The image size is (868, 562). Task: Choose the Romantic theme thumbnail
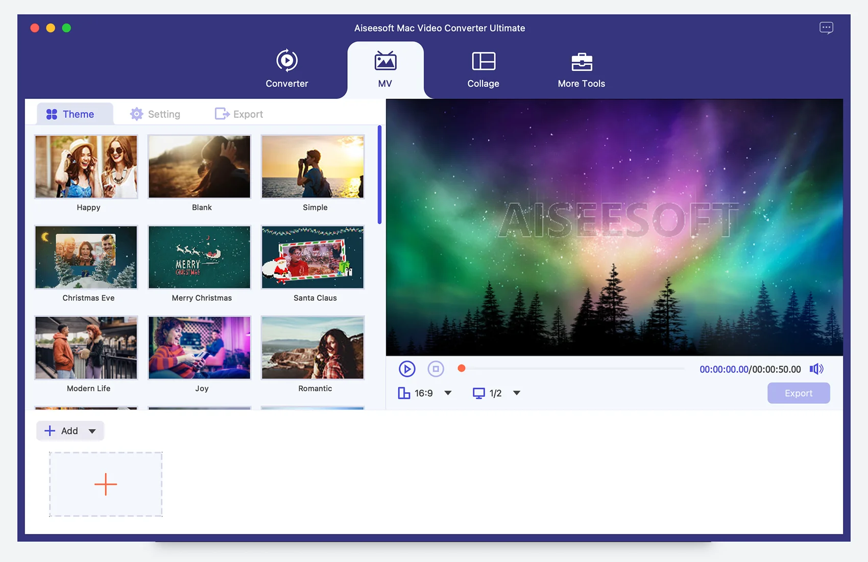[313, 348]
